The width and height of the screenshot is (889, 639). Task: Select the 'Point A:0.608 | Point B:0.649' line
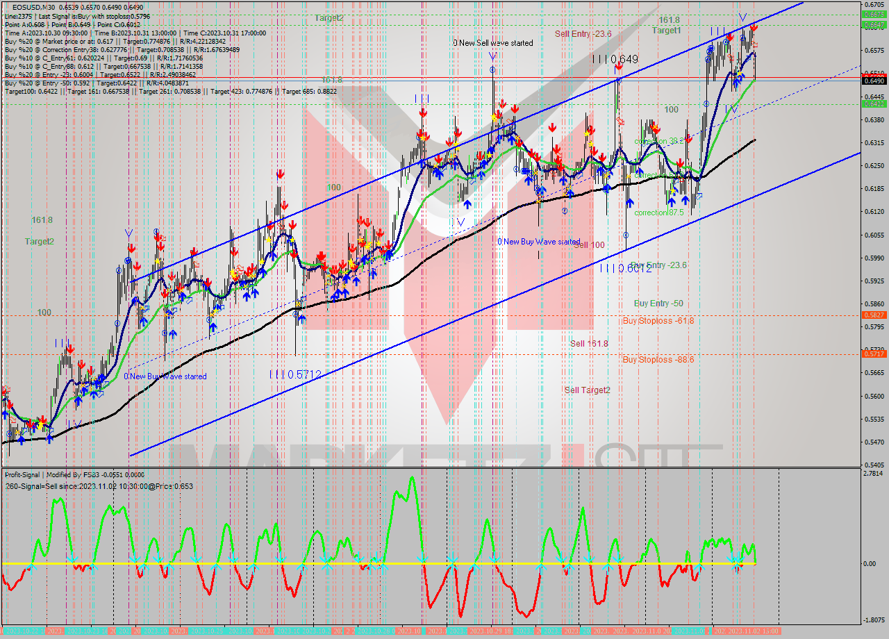(x=72, y=25)
